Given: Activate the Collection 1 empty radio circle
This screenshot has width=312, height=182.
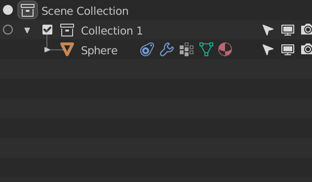Looking at the screenshot, I should (8, 30).
